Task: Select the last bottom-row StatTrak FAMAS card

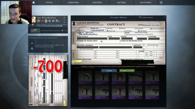Action: (x=152, y=92)
